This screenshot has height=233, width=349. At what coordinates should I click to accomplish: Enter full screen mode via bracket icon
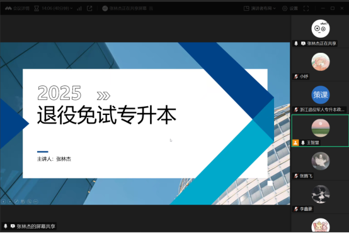[306, 8]
